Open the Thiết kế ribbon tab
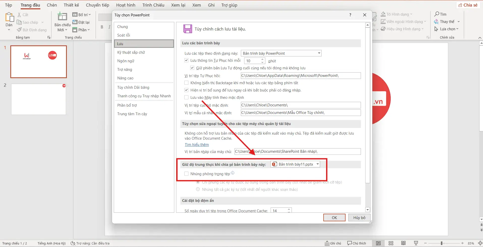The height and width of the screenshot is (247, 483). 71,5
